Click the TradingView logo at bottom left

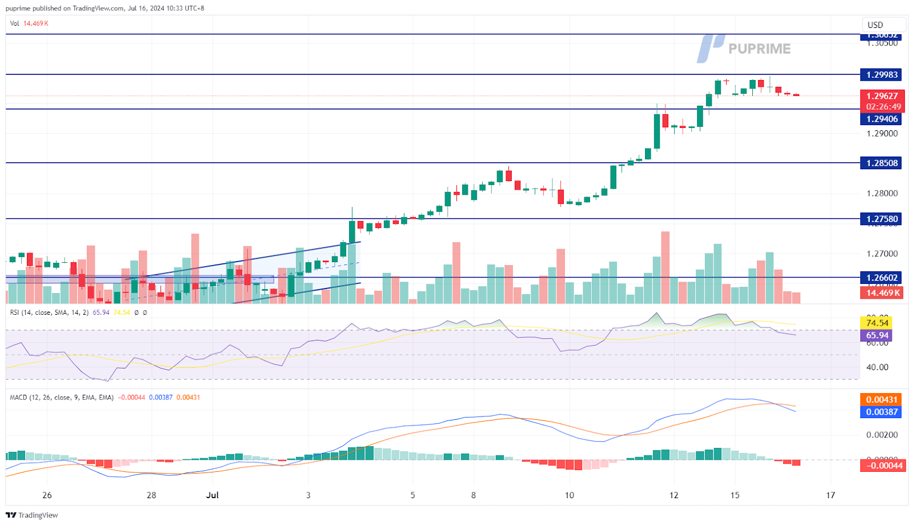pyautogui.click(x=32, y=515)
